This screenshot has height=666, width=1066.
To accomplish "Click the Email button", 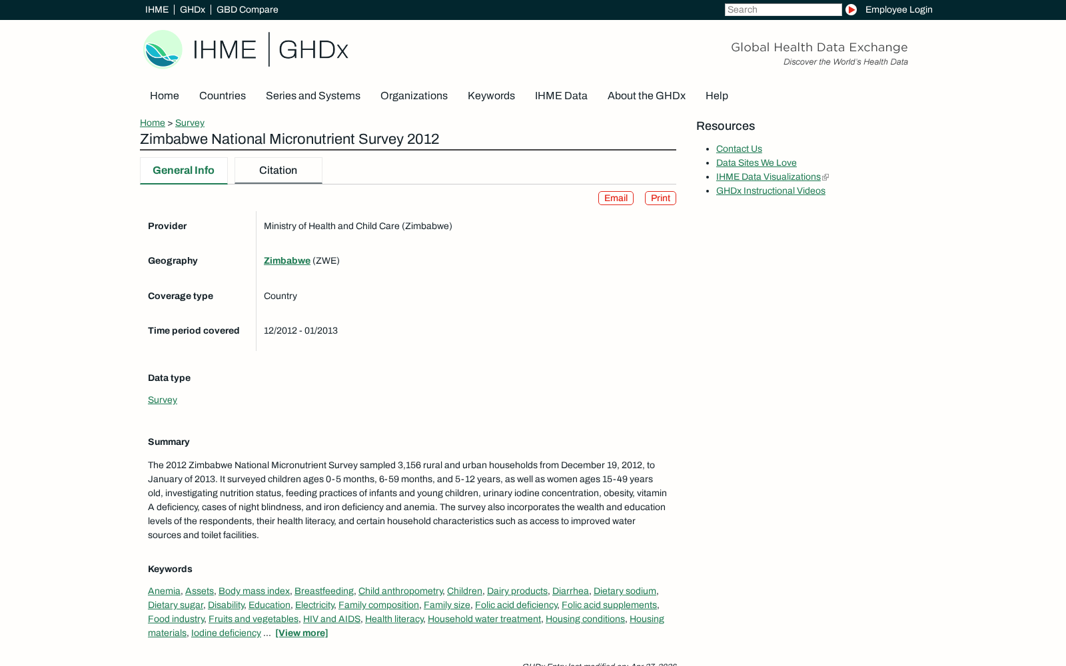I will point(616,198).
